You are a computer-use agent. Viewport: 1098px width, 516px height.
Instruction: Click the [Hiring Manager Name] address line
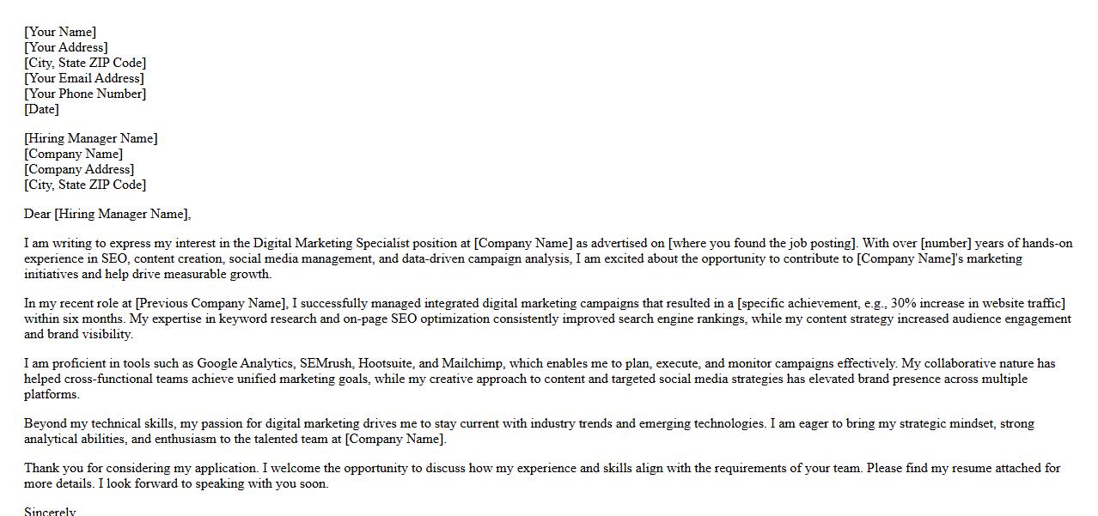pos(90,138)
